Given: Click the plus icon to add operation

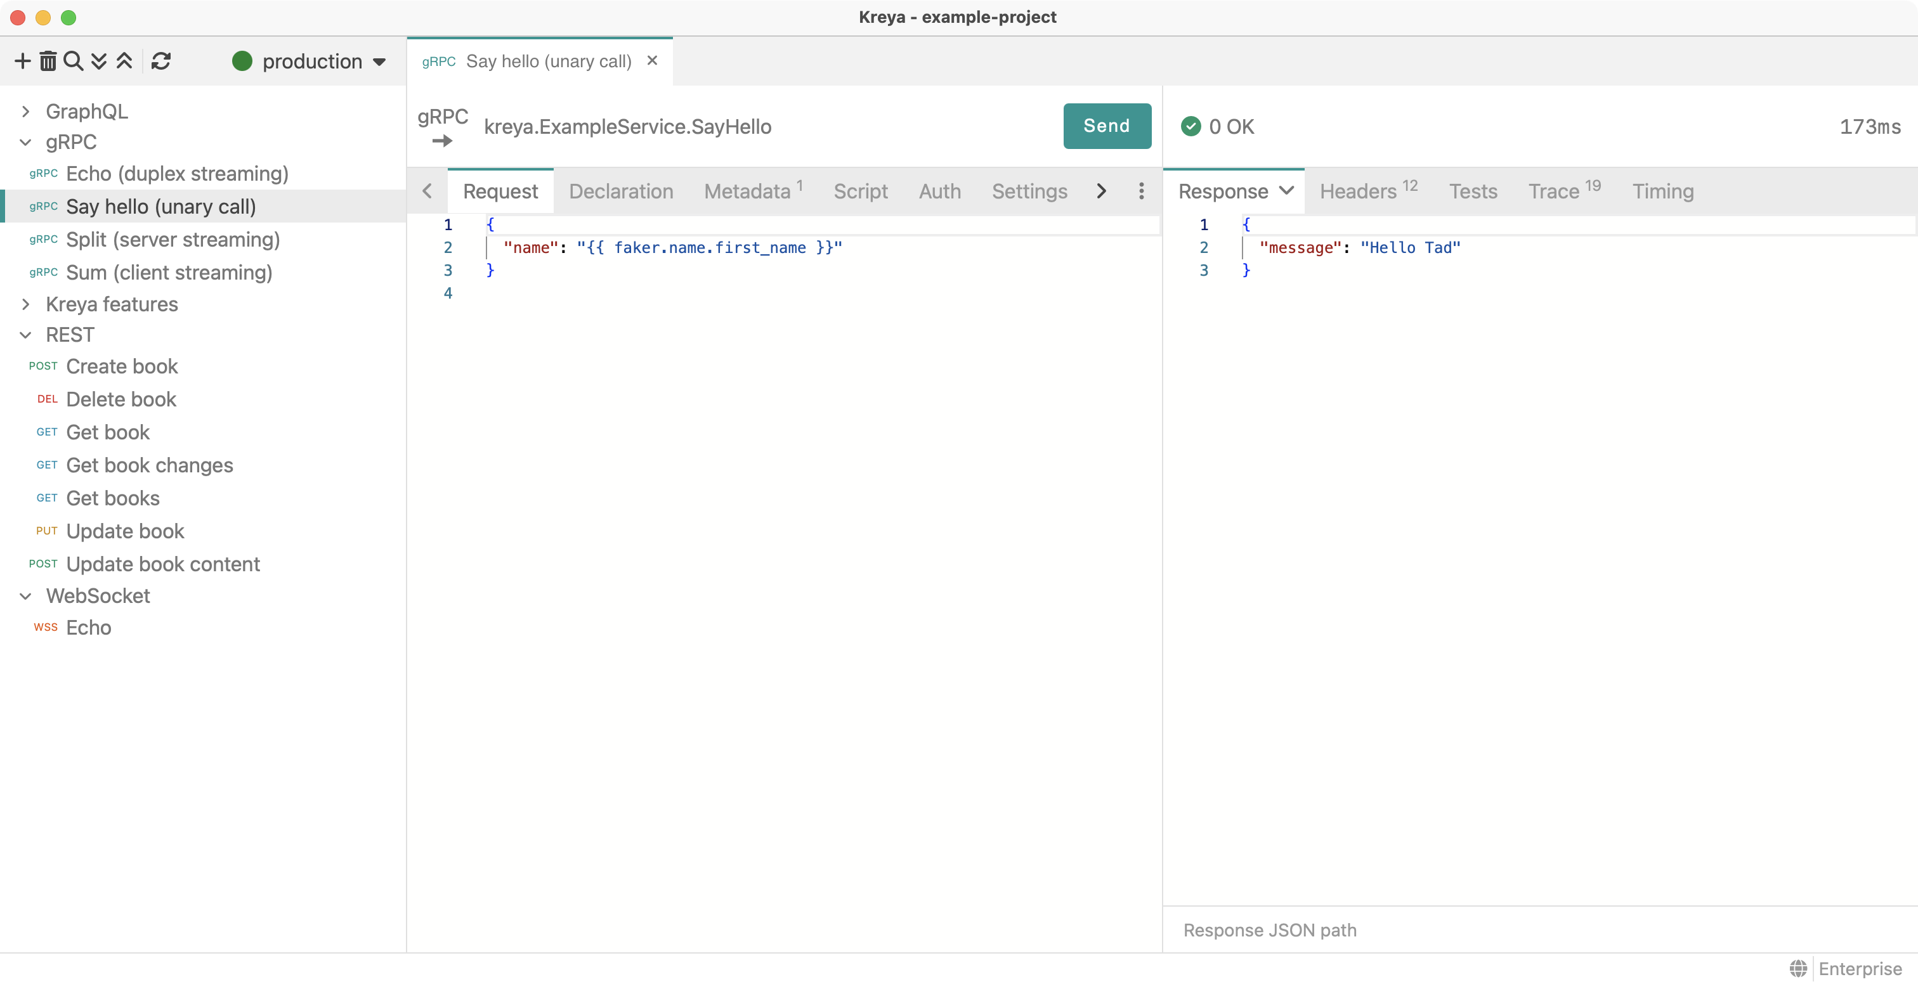Looking at the screenshot, I should coord(22,61).
